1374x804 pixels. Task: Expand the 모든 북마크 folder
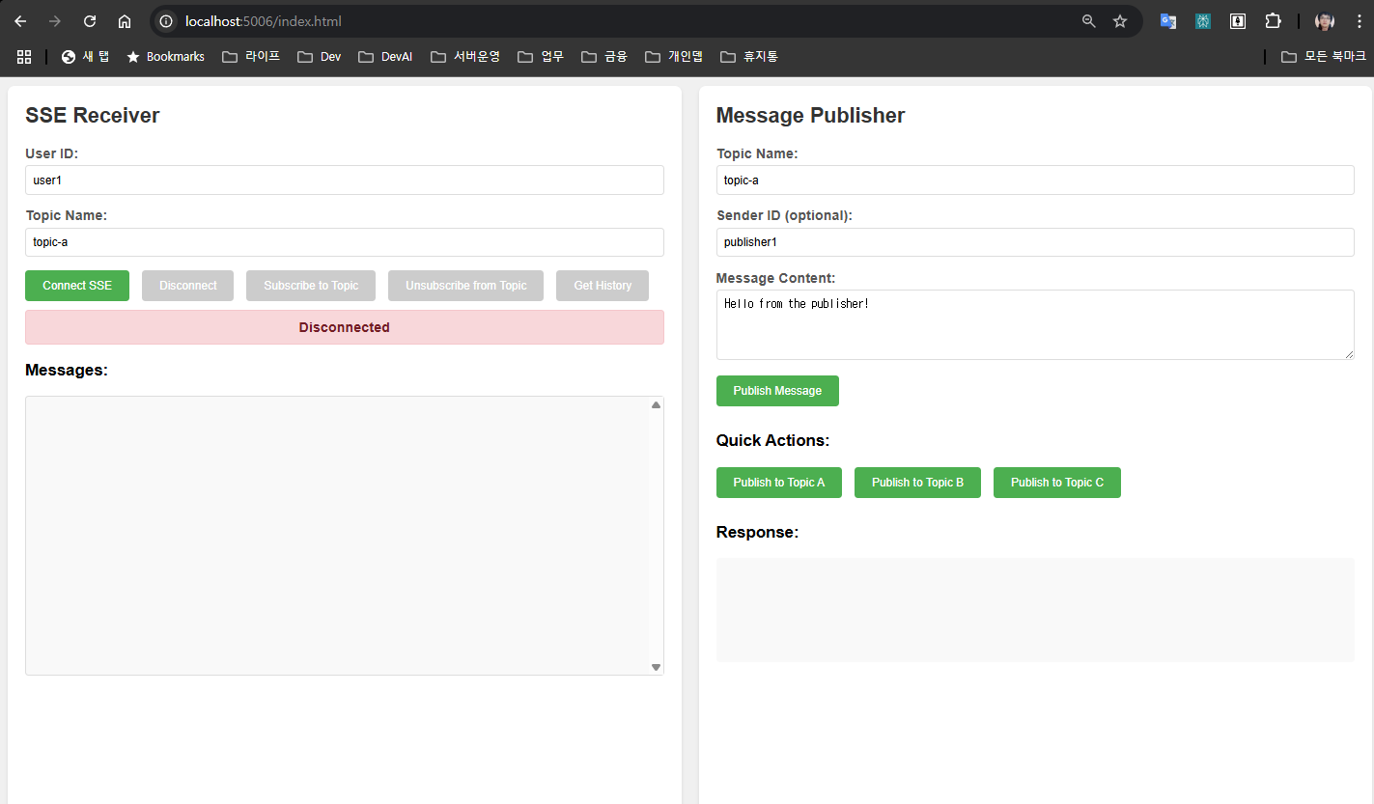[x=1323, y=57]
